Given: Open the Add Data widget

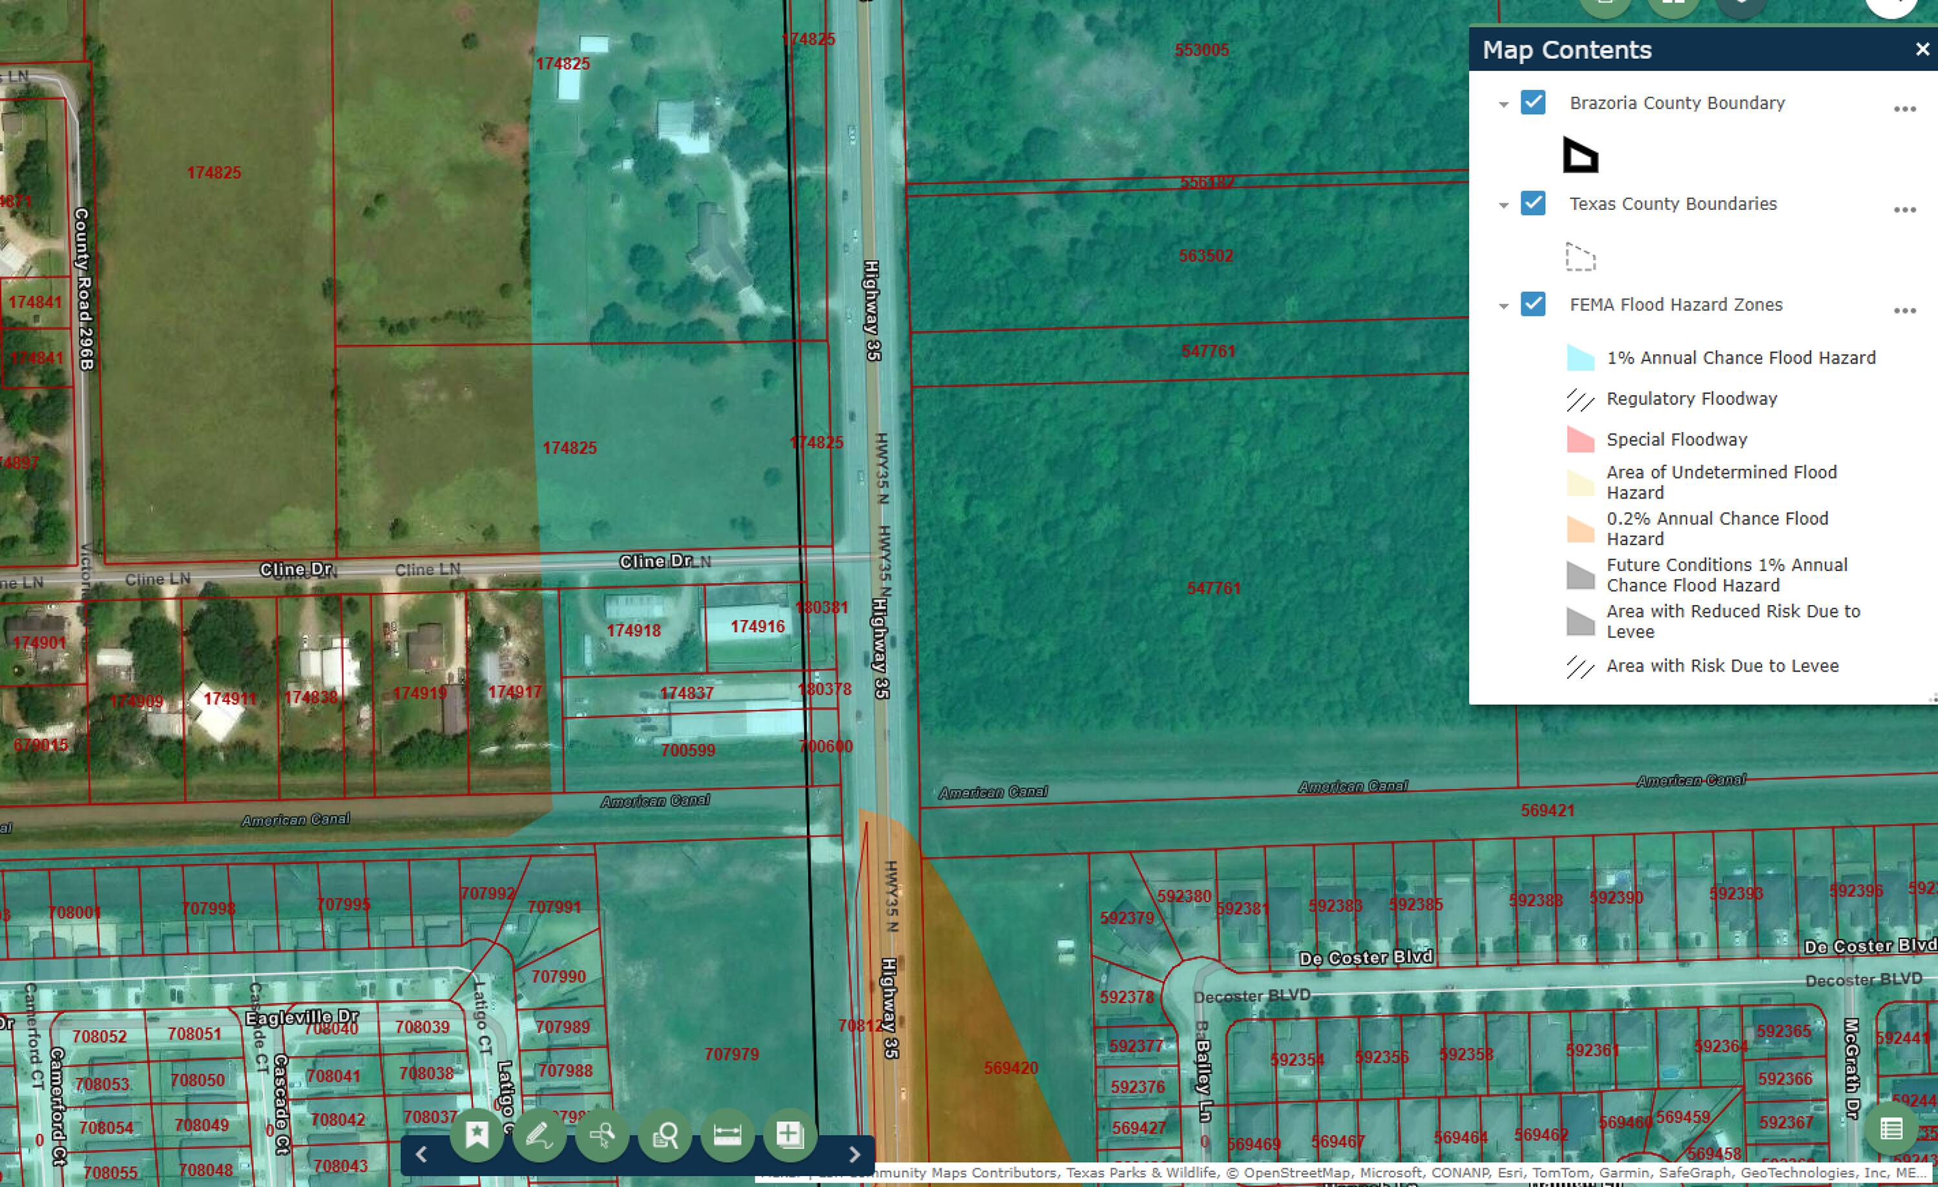Looking at the screenshot, I should click(789, 1135).
